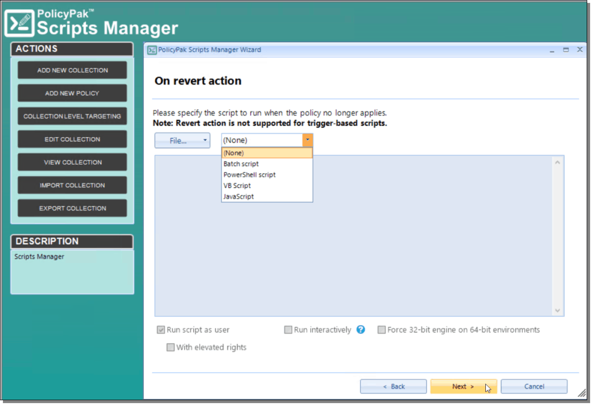Image resolution: width=593 pixels, height=406 pixels.
Task: Select PowerShell script from the dropdown list
Action: click(249, 174)
